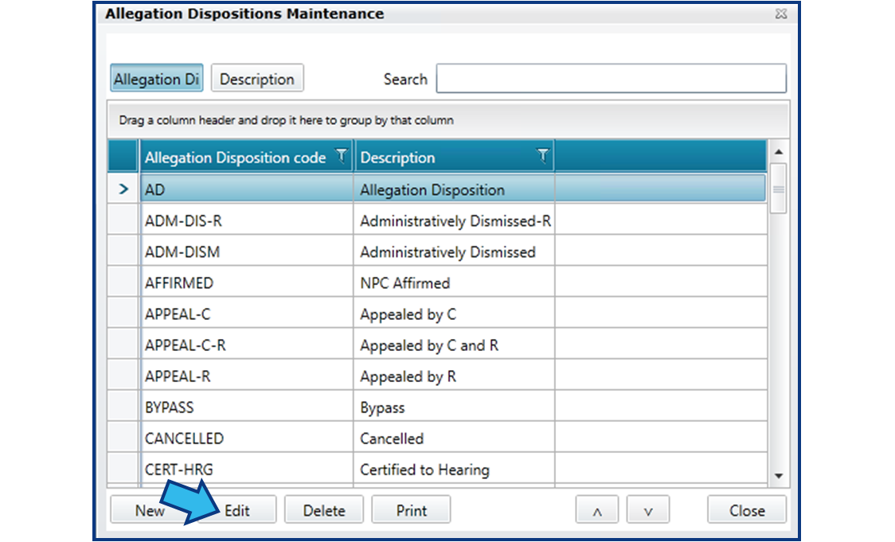Click into the Search text box
Image resolution: width=895 pixels, height=542 pixels.
612,78
